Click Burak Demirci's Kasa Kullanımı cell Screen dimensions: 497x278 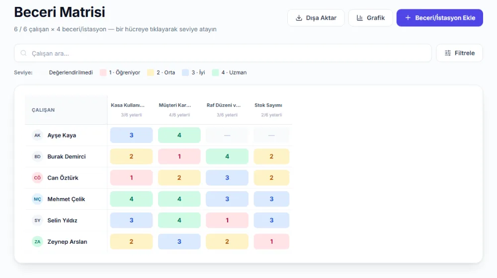point(131,156)
